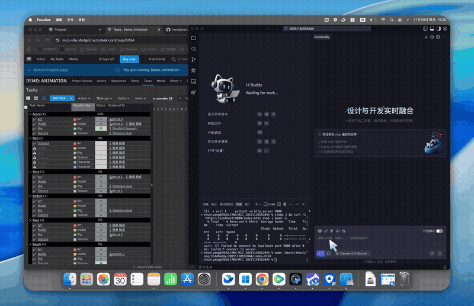474x306 pixels.
Task: Collapse the Acorn task group
Action: click(31, 114)
